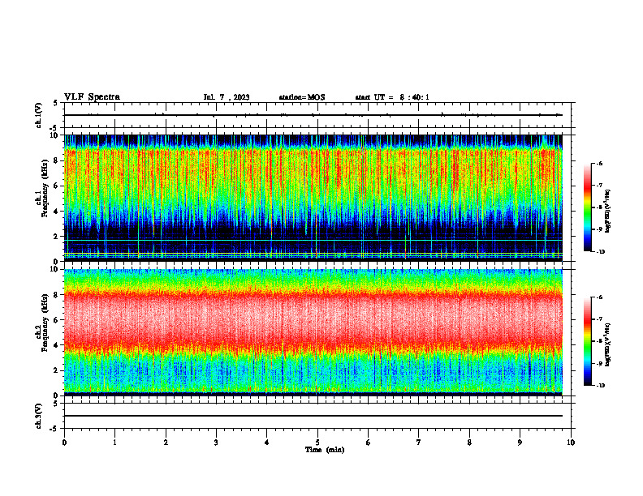643x496 pixels.
Task: Click the "-10" label on ch.2 color bar
Action: 600,386
